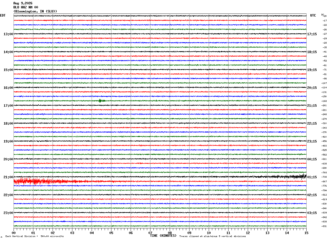Click the Aug 9,2026 date header

(23, 3)
